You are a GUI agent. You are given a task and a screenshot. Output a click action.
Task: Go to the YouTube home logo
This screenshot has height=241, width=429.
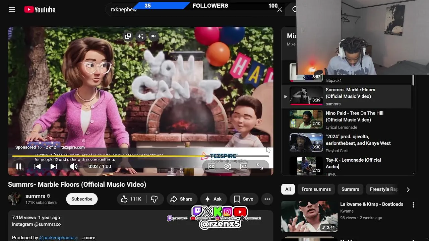click(x=40, y=10)
